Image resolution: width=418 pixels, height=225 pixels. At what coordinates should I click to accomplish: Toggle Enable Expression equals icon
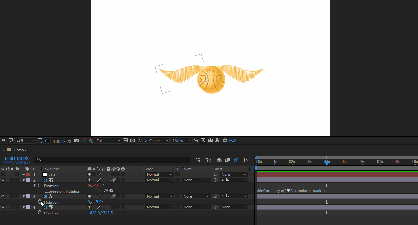pyautogui.click(x=95, y=191)
